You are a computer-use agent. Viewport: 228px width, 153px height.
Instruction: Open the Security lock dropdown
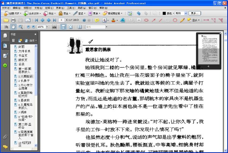coord(65,14)
